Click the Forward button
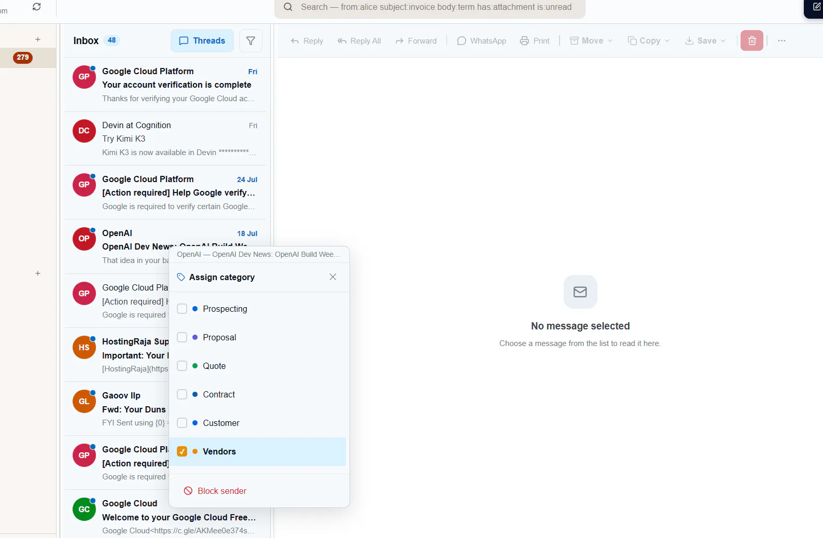 [416, 41]
